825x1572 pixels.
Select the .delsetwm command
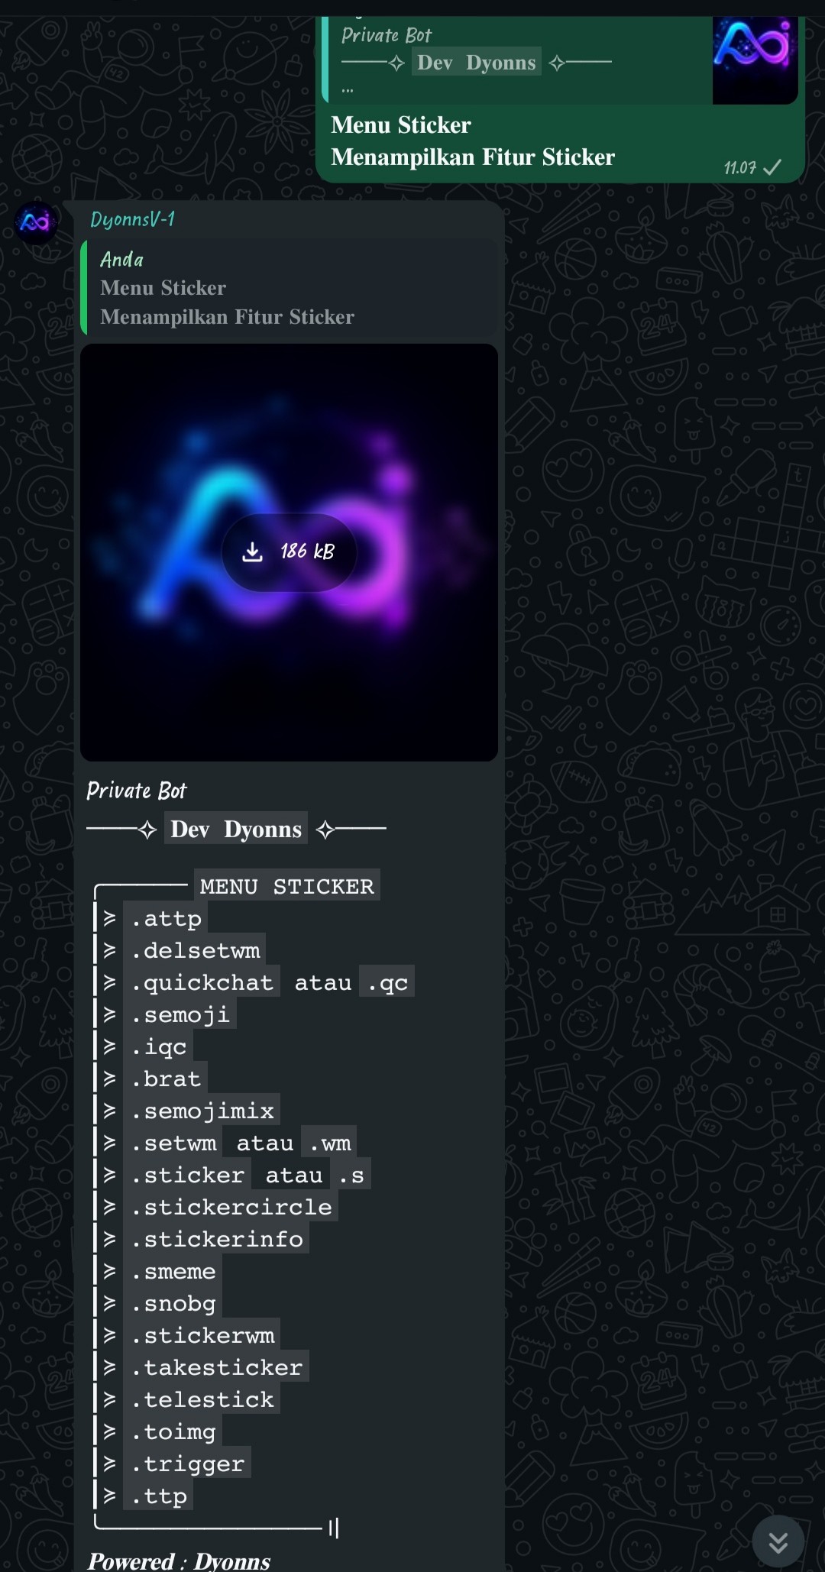[x=195, y=950]
